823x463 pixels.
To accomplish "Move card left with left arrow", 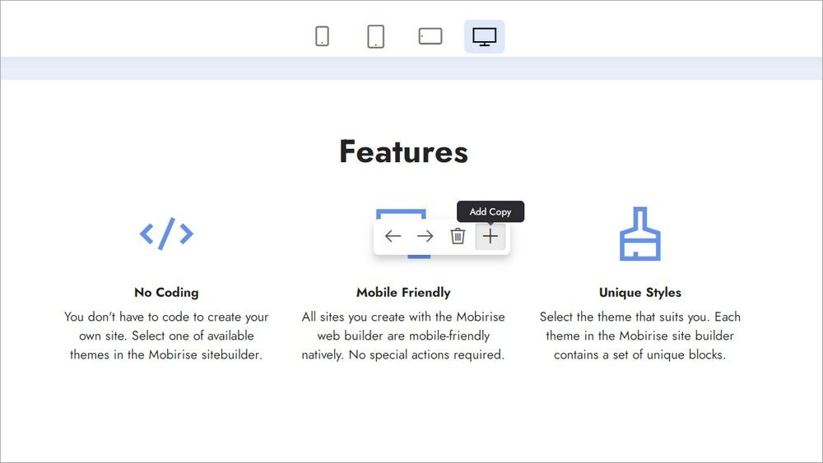I will point(393,237).
